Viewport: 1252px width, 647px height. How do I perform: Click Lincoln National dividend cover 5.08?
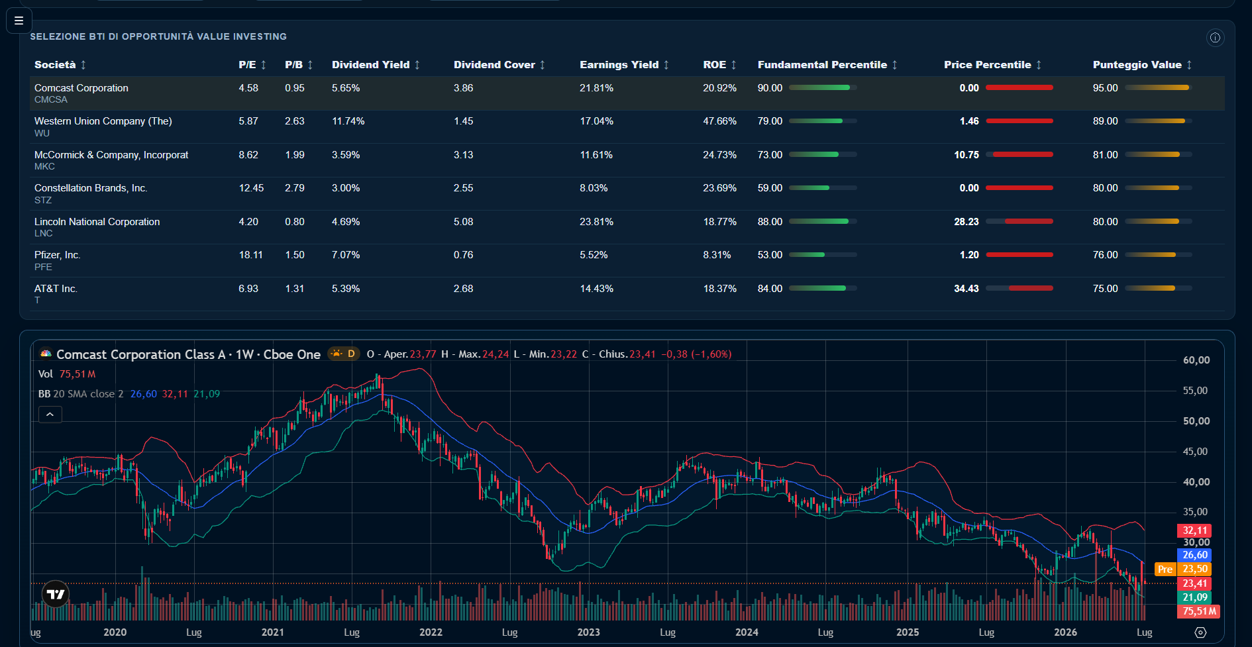point(464,222)
